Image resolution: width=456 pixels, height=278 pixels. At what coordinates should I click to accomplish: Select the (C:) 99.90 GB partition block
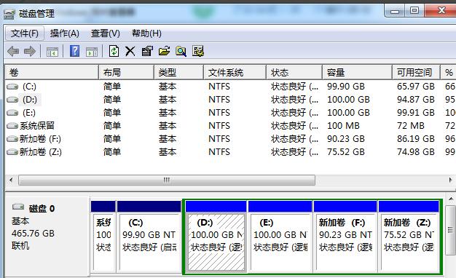tap(149, 237)
